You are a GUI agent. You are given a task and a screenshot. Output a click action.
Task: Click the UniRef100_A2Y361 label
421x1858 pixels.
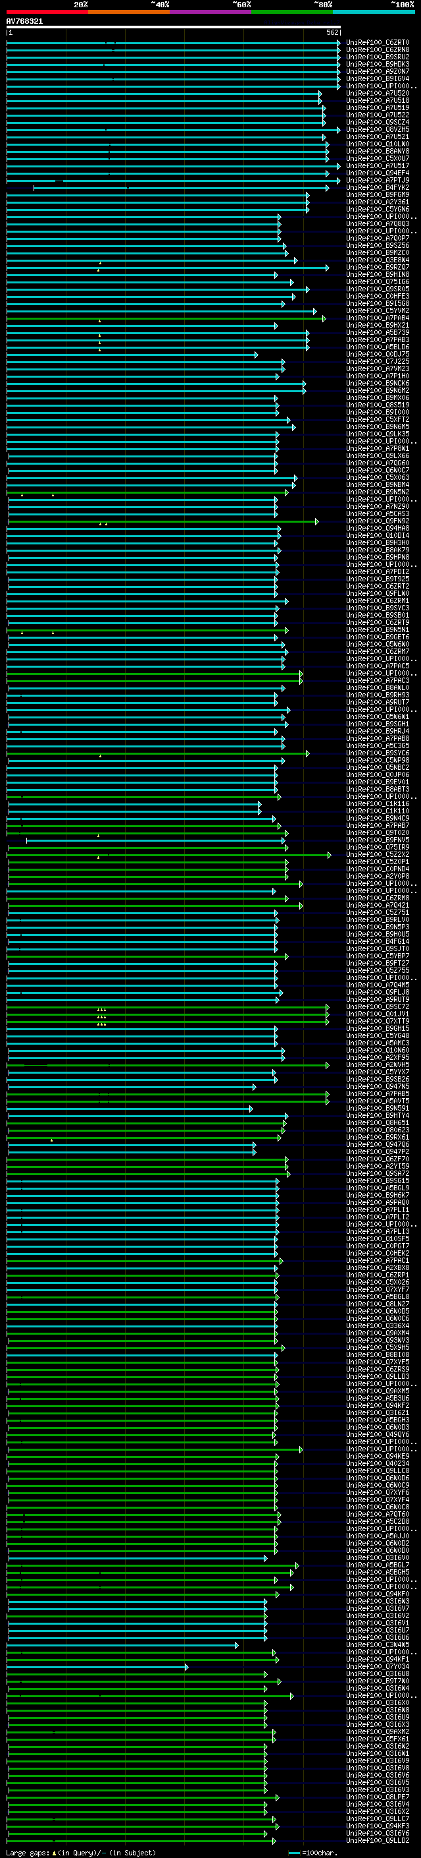point(378,202)
